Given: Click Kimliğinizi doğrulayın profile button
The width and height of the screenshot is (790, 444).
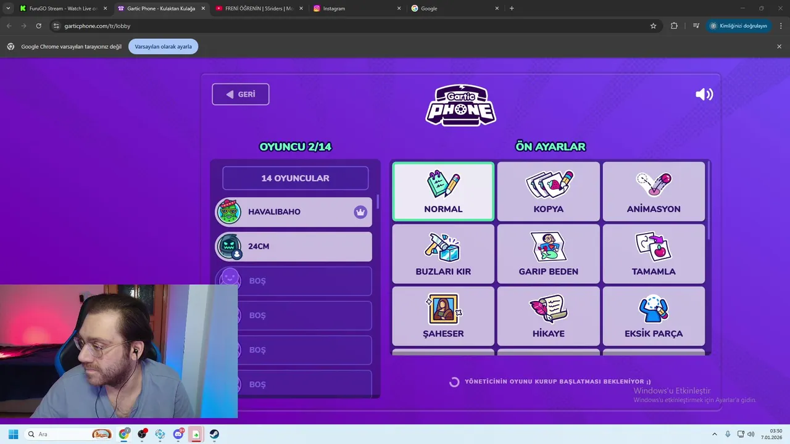Looking at the screenshot, I should click(739, 26).
